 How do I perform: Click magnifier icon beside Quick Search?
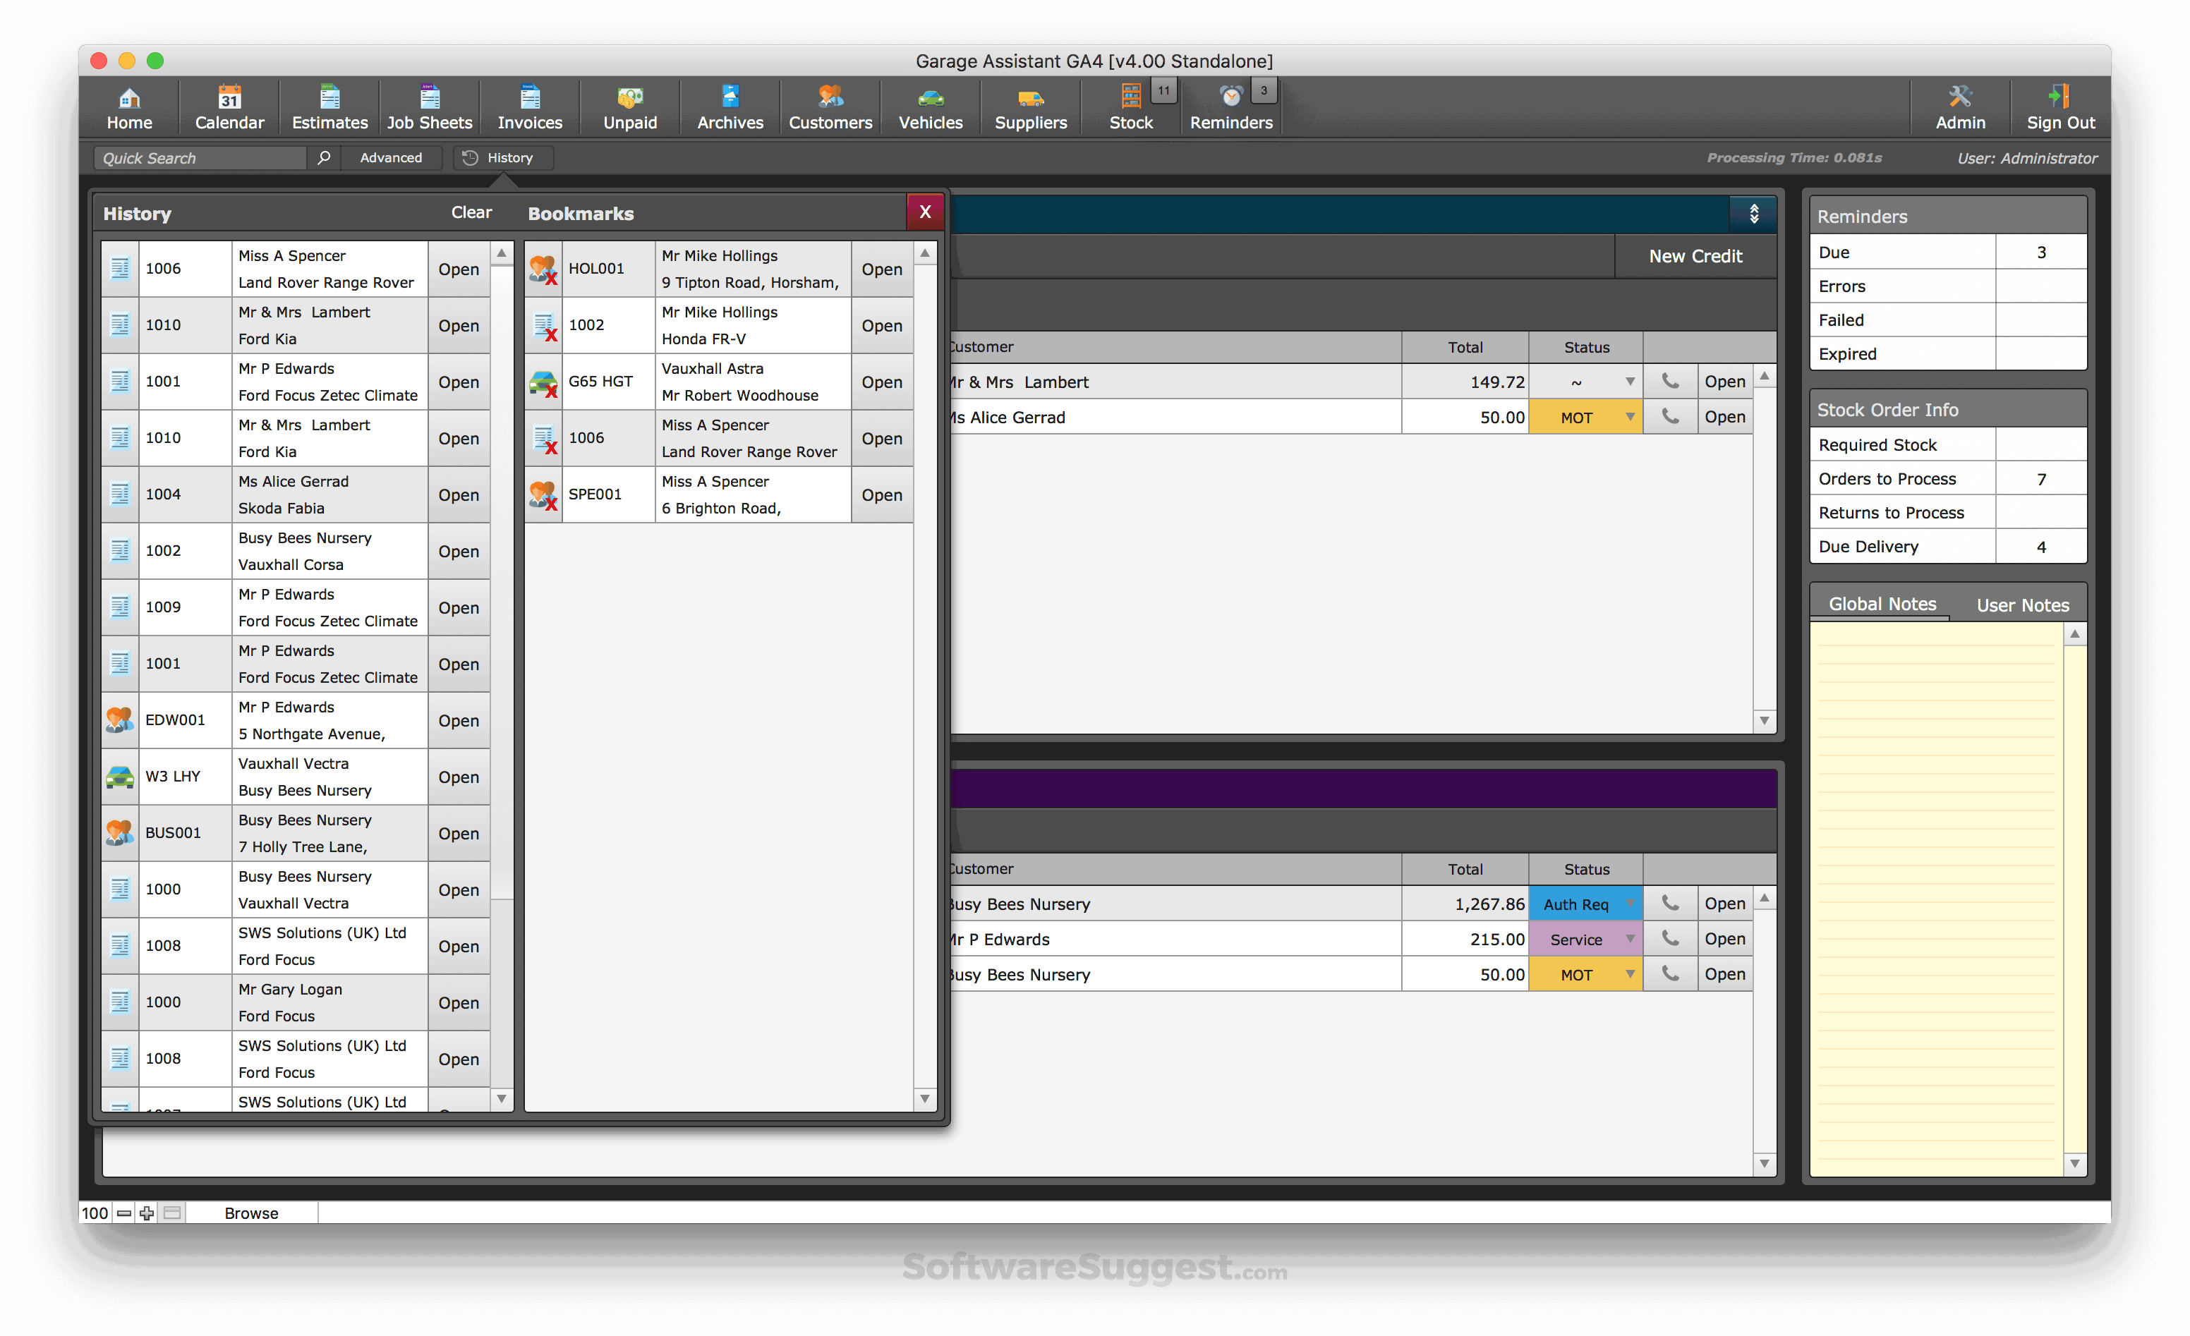click(x=324, y=157)
